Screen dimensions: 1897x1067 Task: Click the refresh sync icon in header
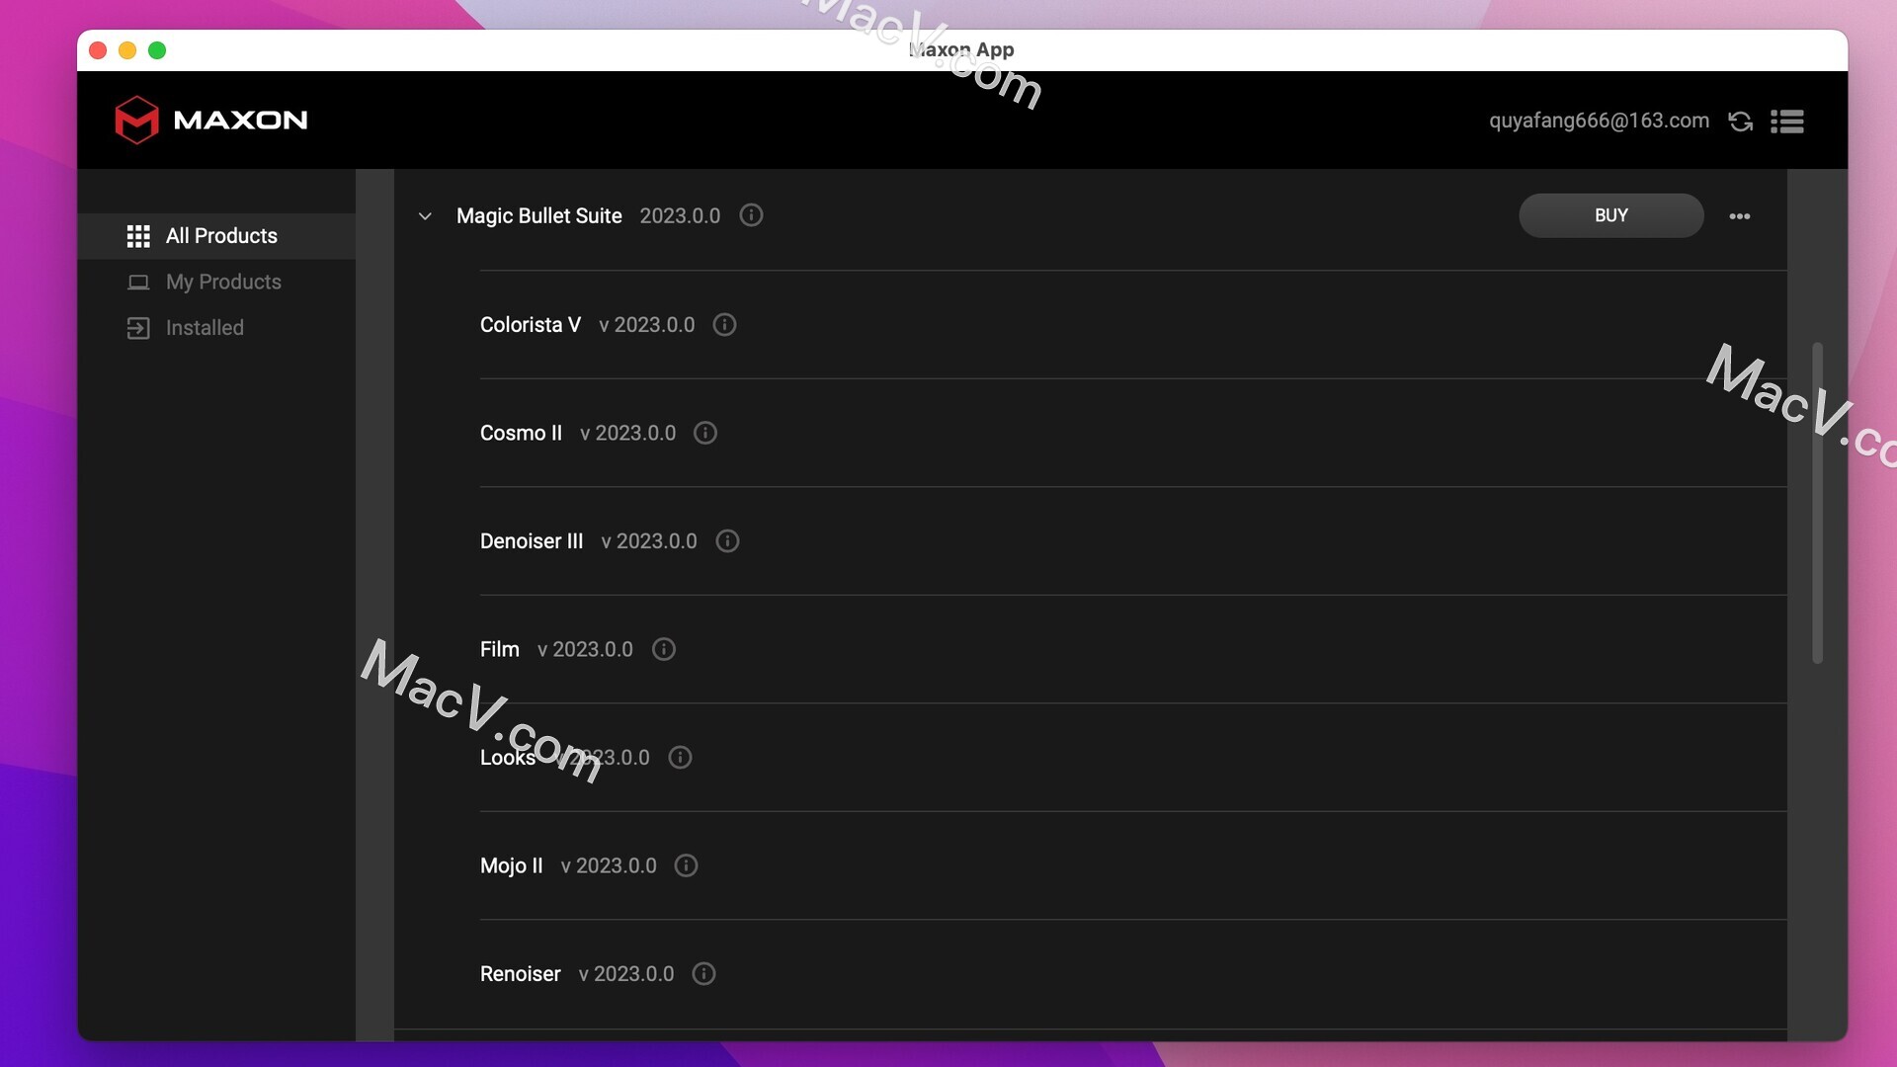tap(1740, 121)
